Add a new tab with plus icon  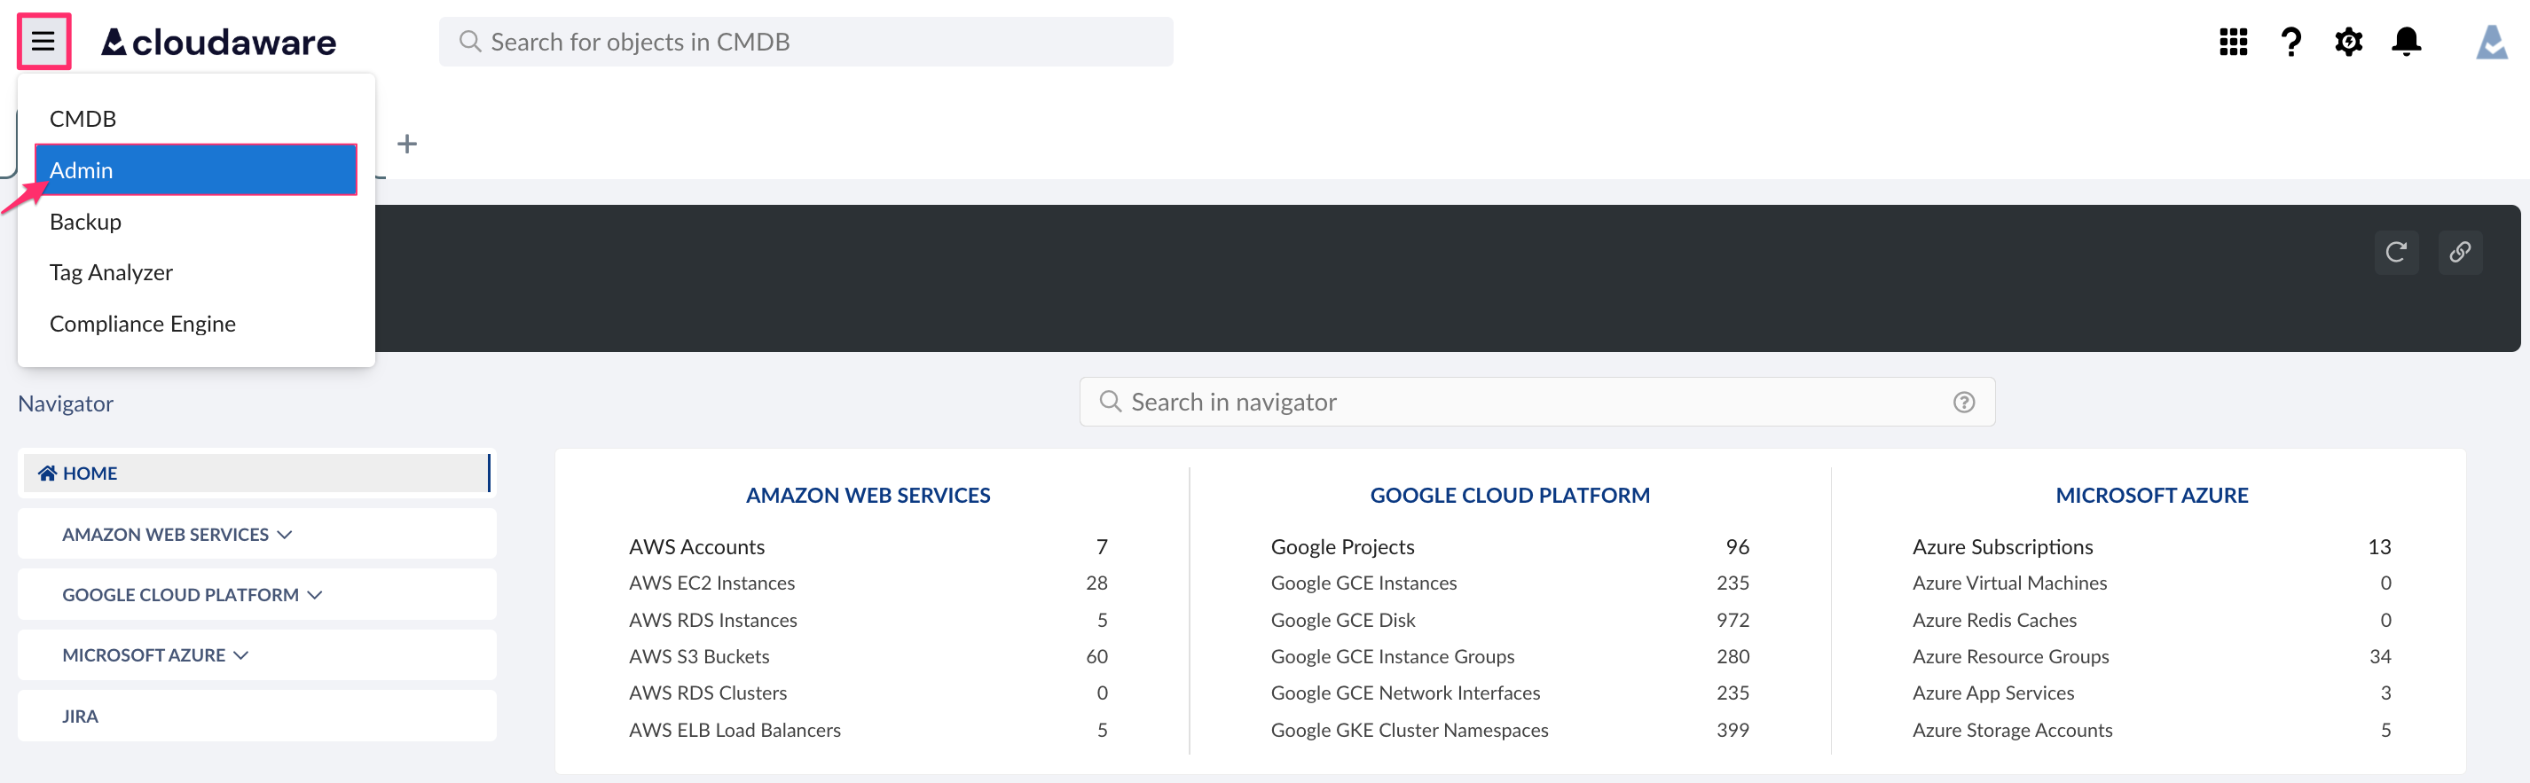[406, 145]
